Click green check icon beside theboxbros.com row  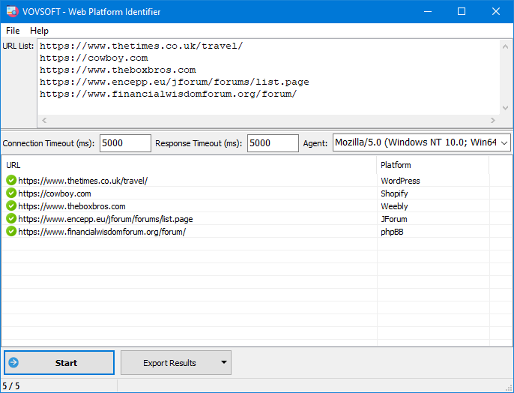(11, 206)
